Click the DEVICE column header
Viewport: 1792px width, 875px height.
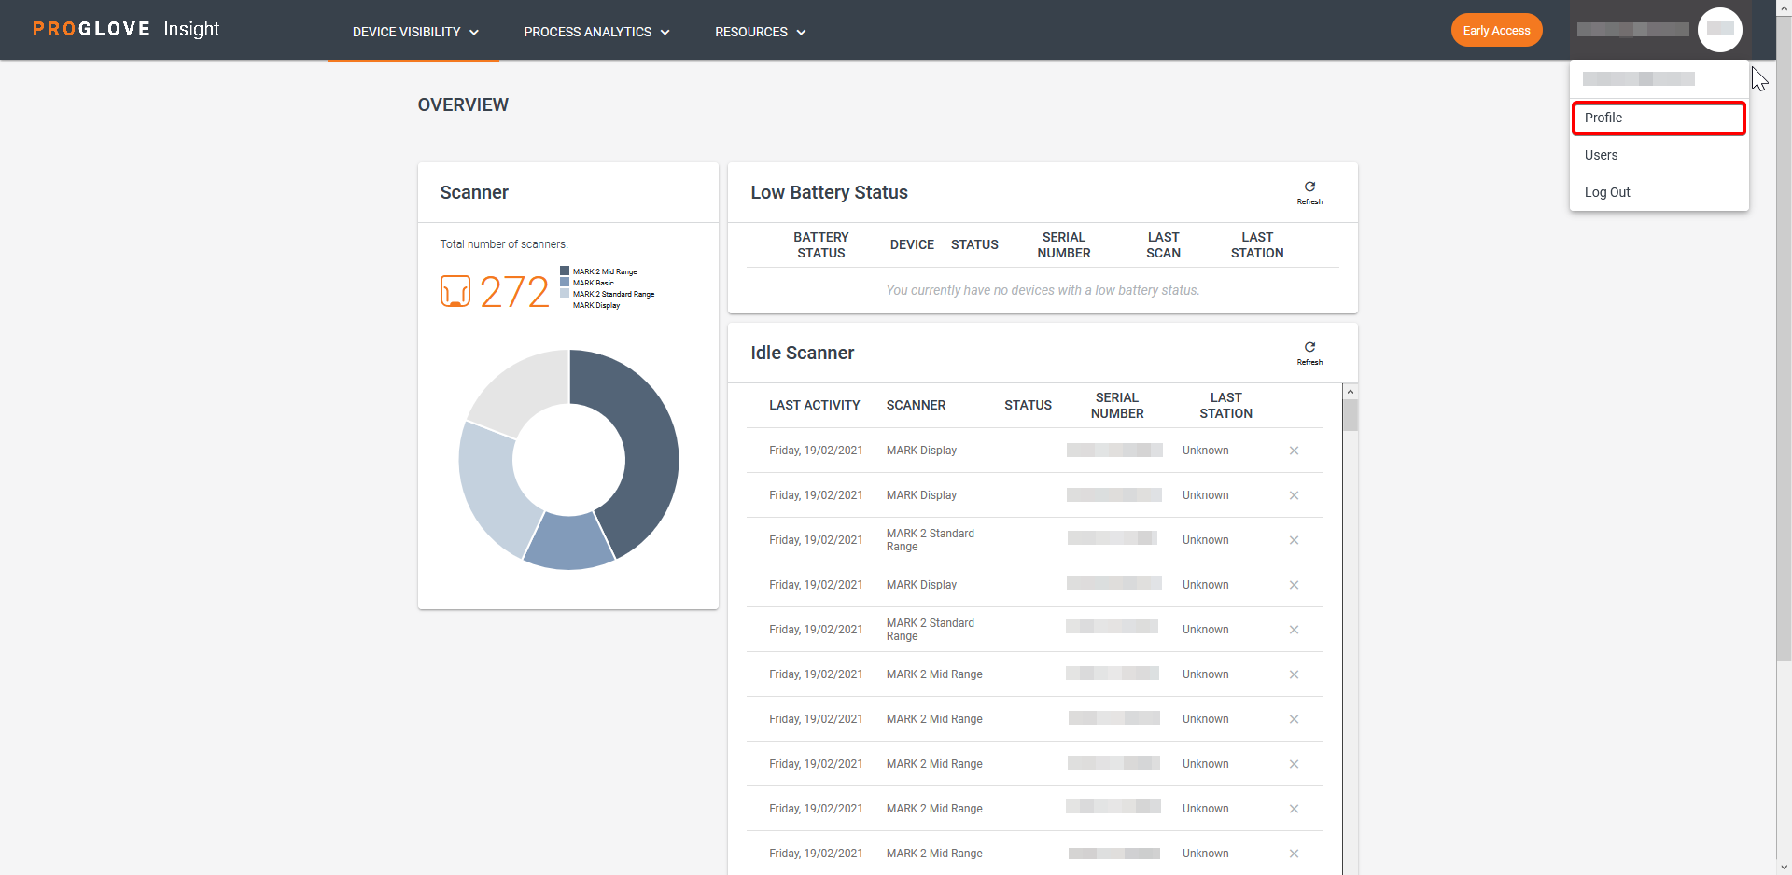point(912,244)
